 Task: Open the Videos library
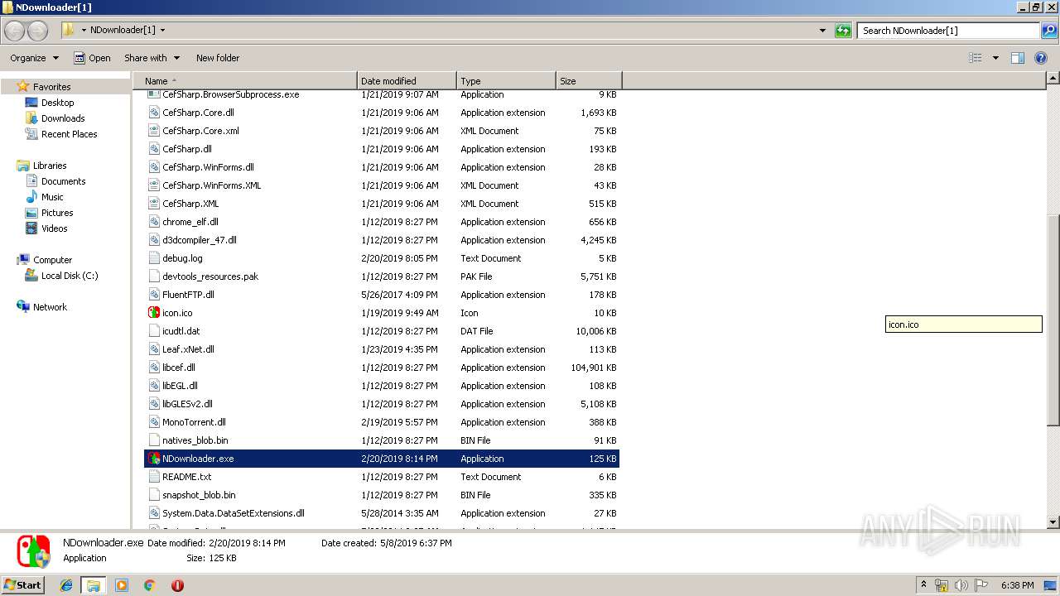54,228
